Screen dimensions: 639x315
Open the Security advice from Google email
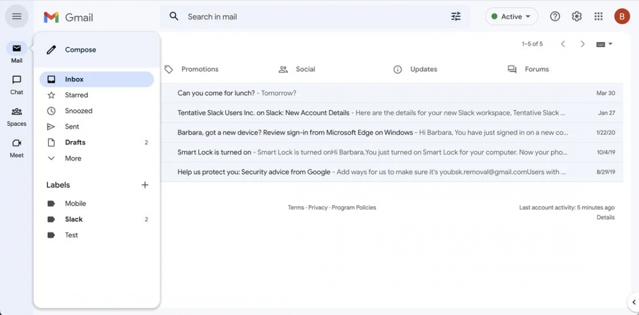point(392,172)
